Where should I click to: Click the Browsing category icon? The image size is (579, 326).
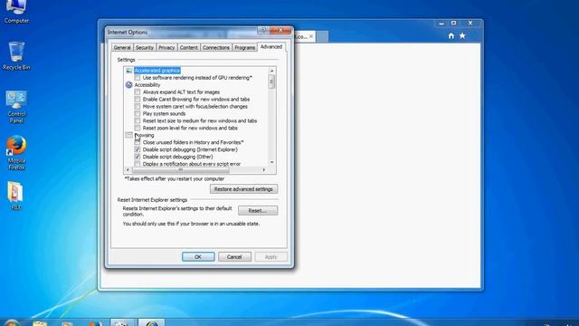click(x=128, y=135)
